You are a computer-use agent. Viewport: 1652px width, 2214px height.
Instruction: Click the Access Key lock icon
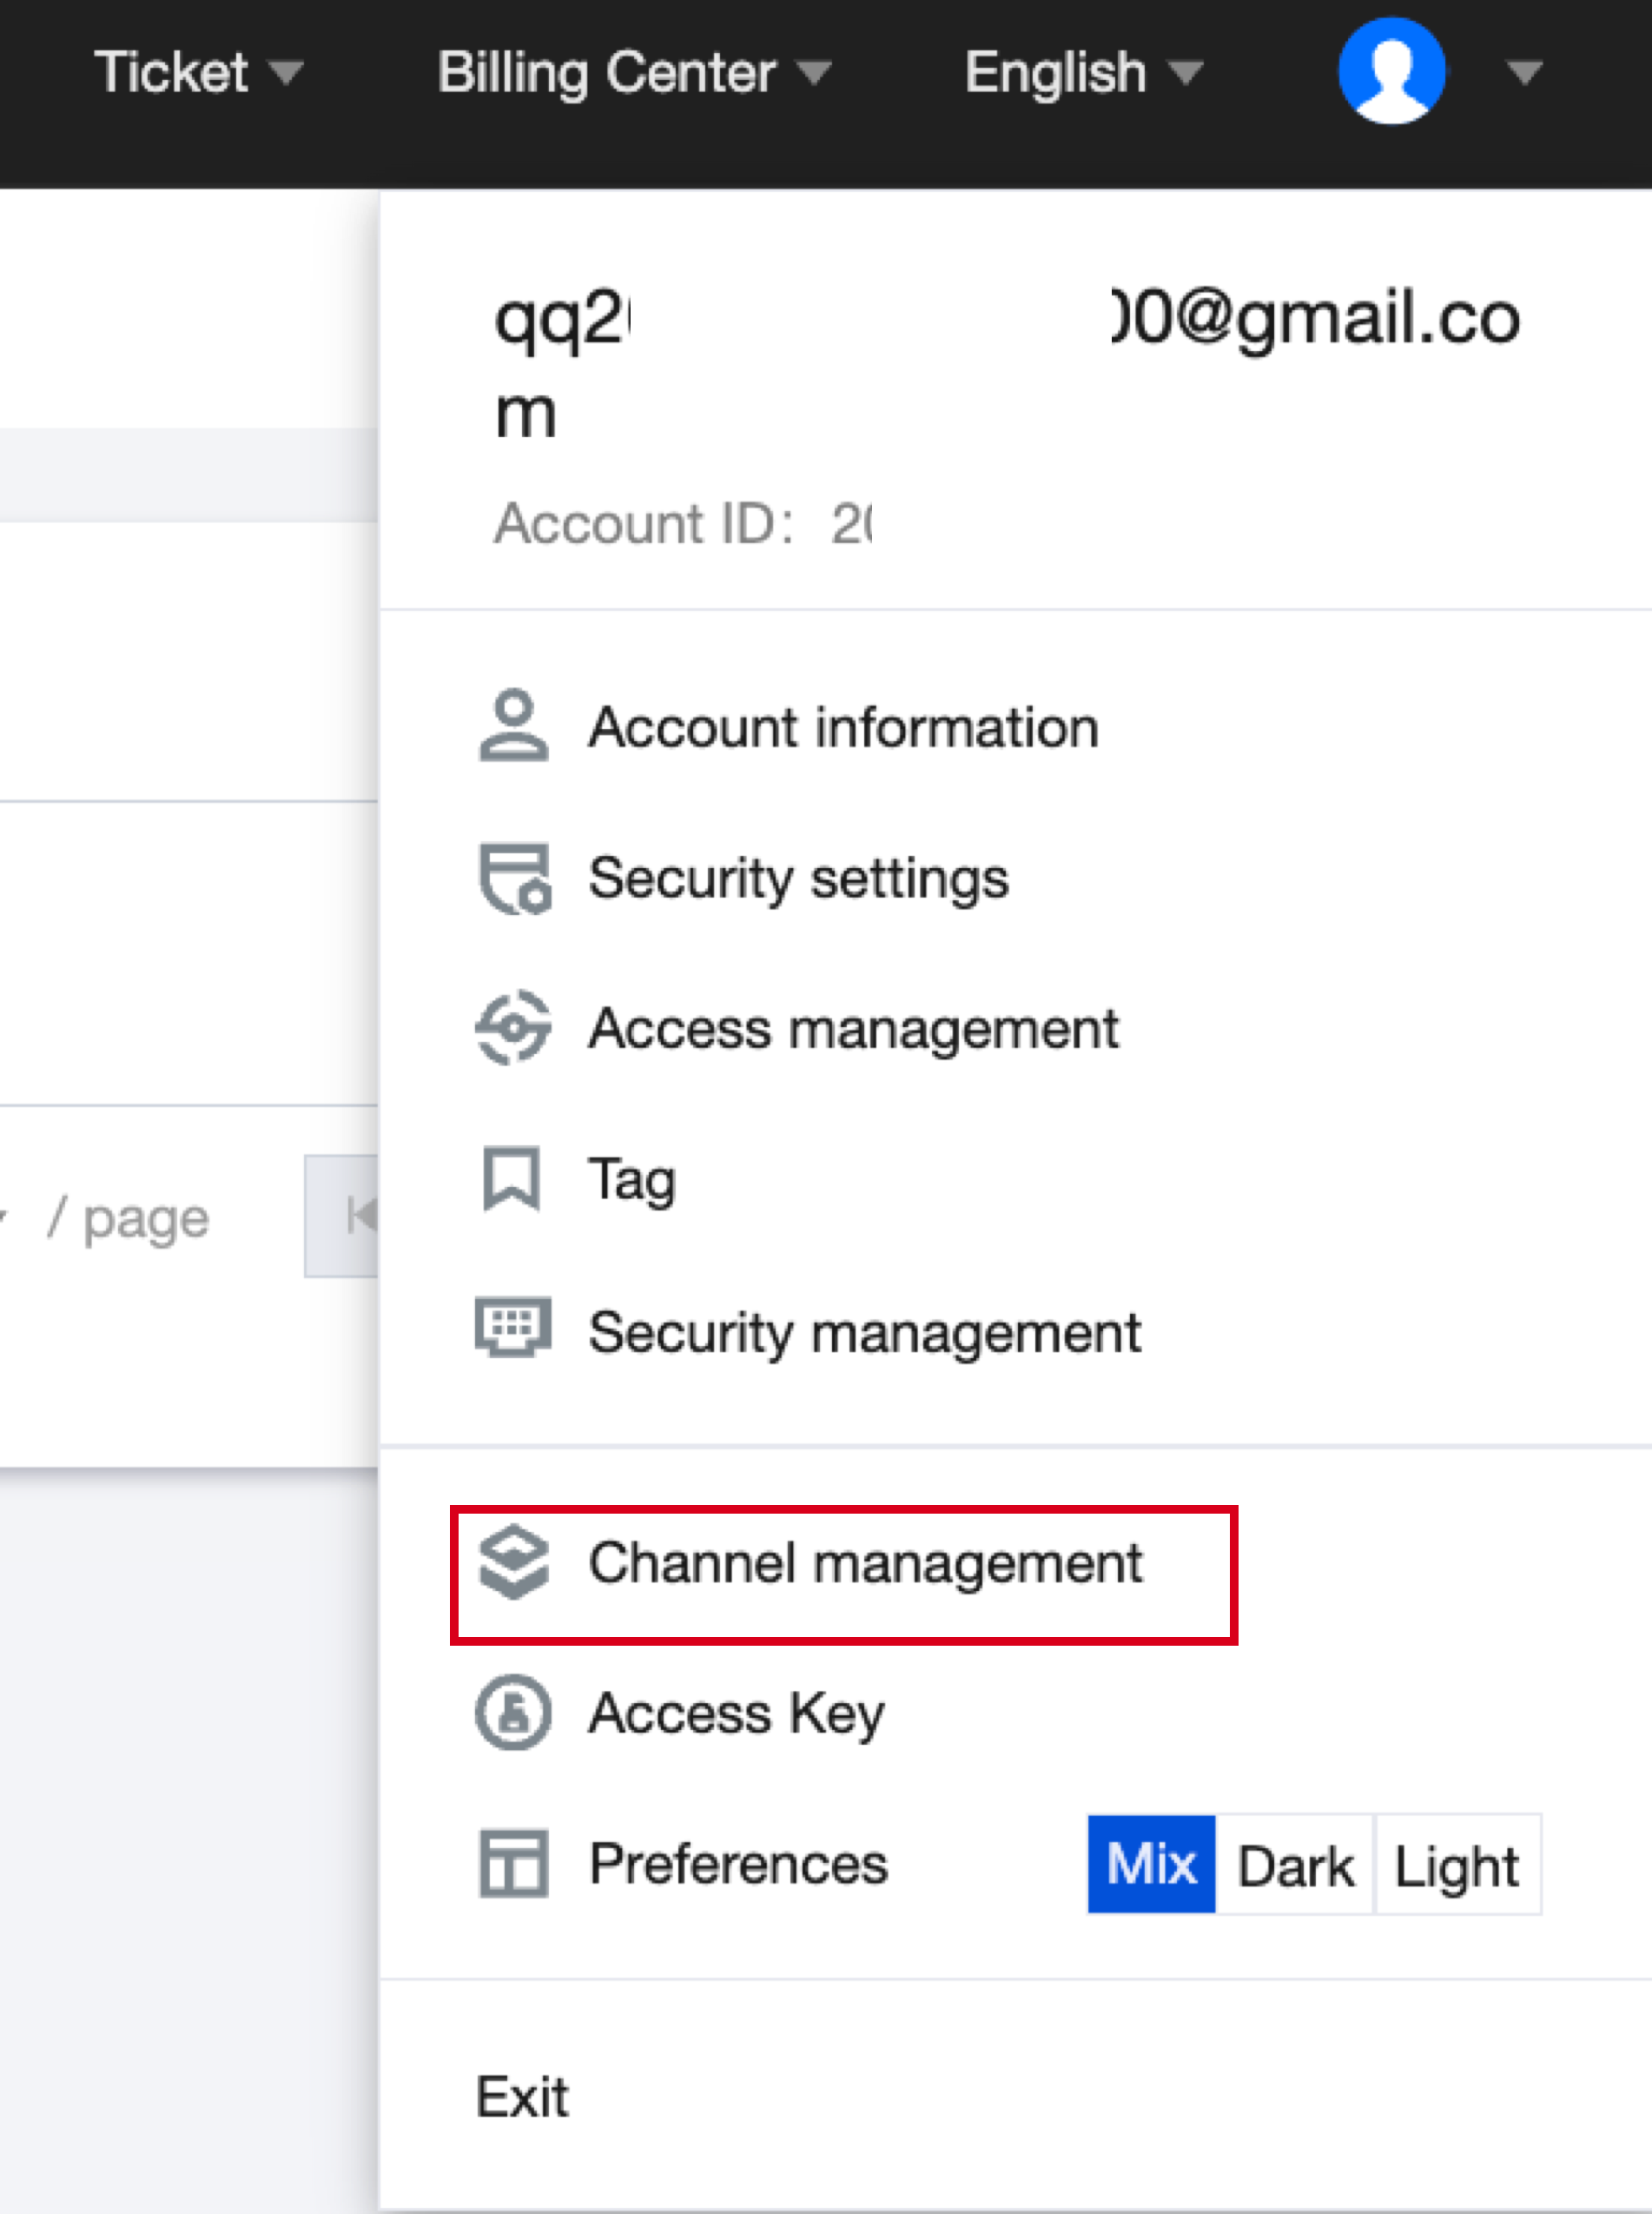[513, 1713]
